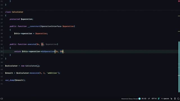This screenshot has height=101, width=180.
Task: Click the red error indicator at top right
Action: 179,1
